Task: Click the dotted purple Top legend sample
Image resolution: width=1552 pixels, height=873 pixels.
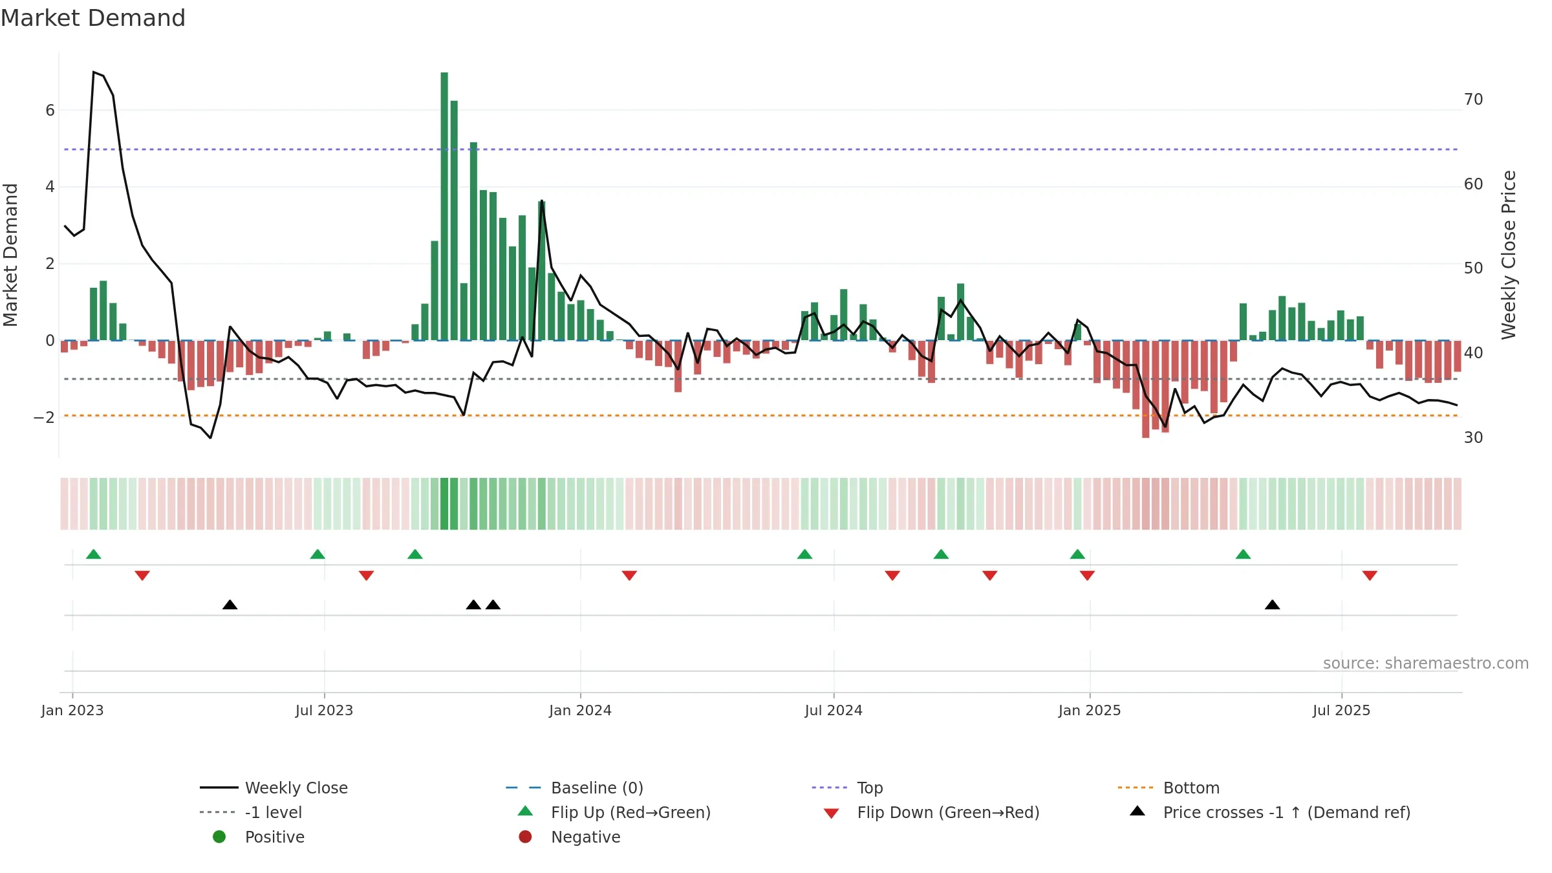Action: click(830, 788)
